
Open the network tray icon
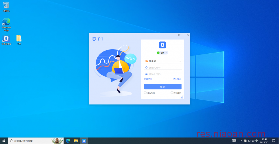249,141
